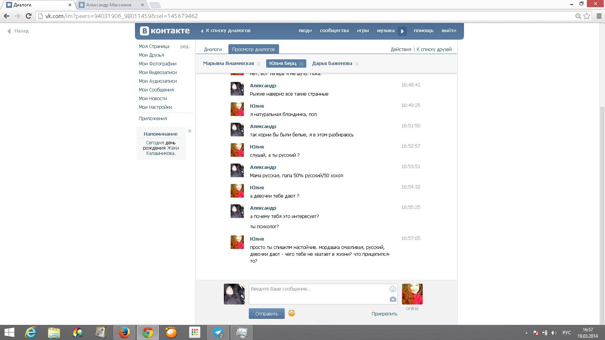Open Юлия's name on the 16:57:05 message

pos(257,239)
